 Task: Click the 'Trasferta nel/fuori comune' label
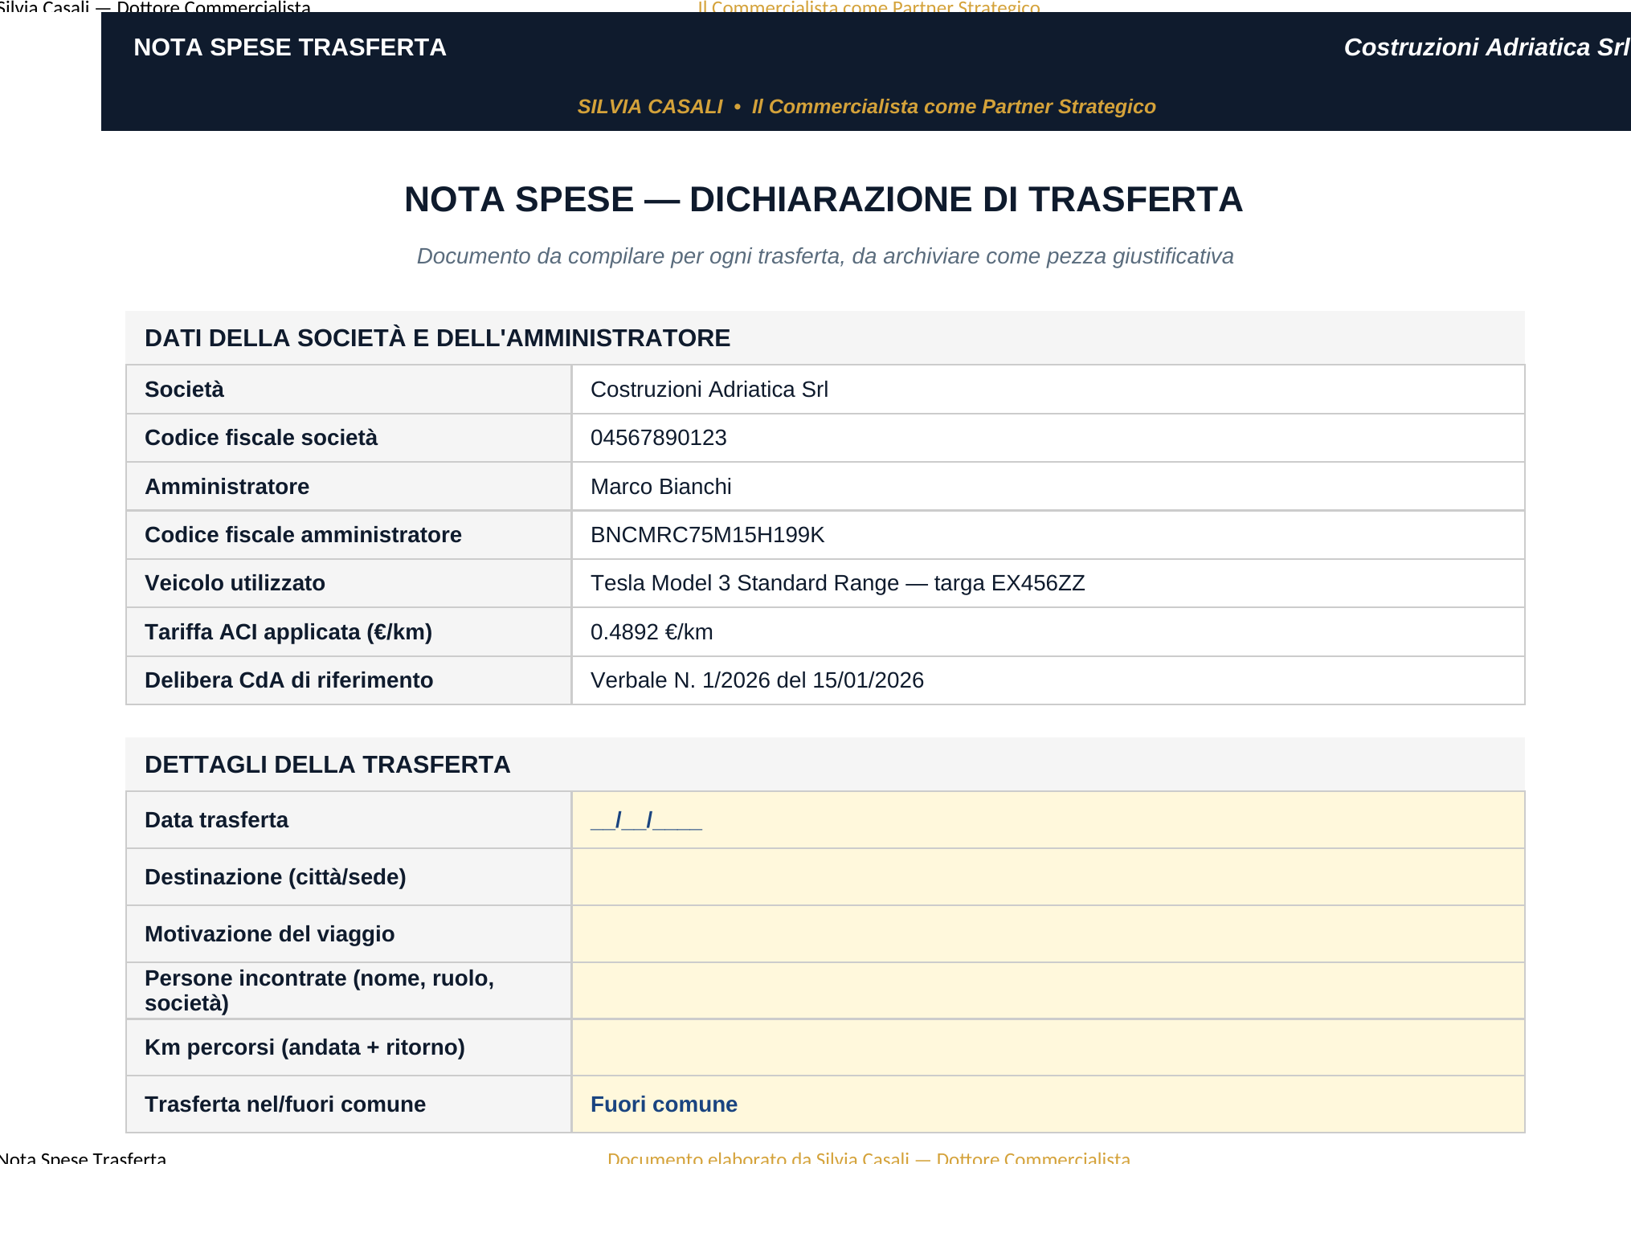[x=285, y=1104]
